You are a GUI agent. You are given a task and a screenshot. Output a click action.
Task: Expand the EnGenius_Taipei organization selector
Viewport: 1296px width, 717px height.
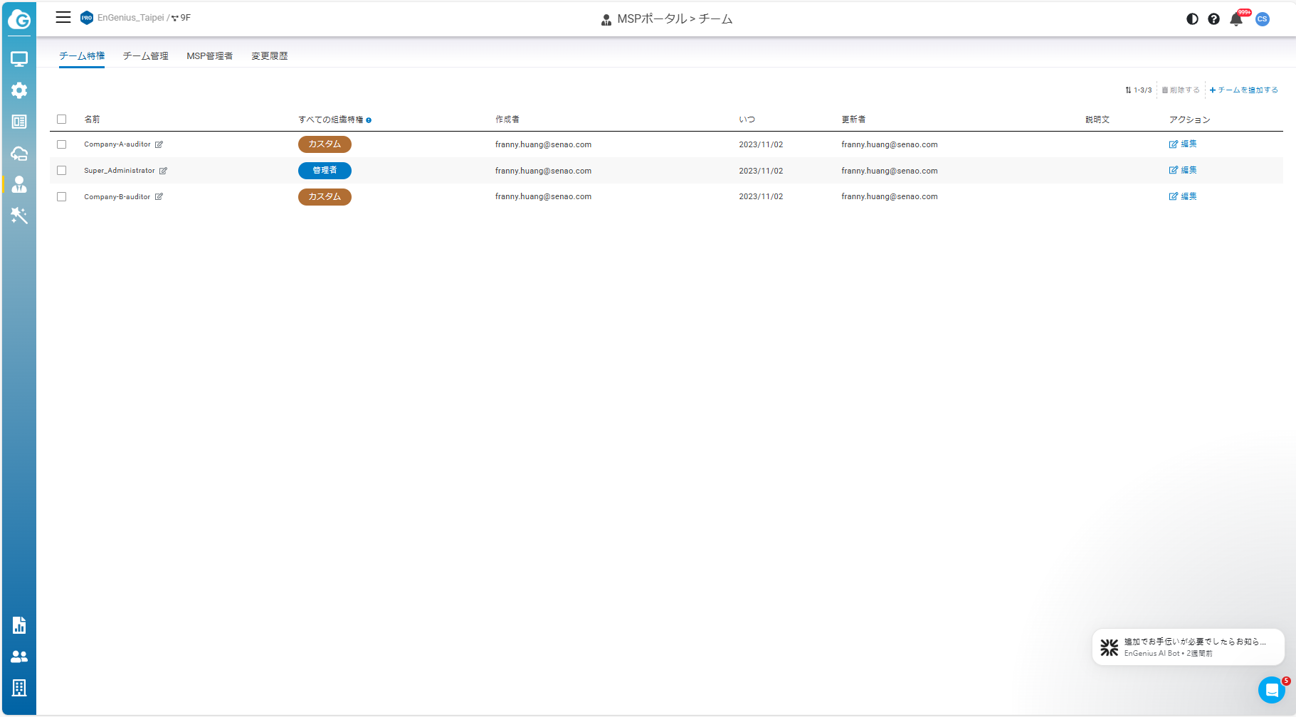130,18
